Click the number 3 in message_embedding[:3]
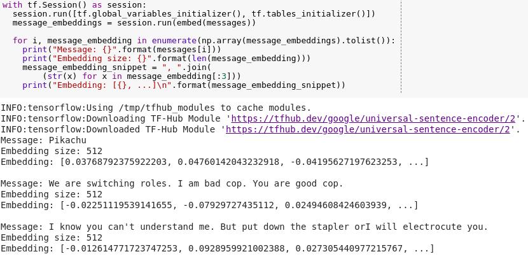Viewport: 528px width, 261px height. (224, 76)
